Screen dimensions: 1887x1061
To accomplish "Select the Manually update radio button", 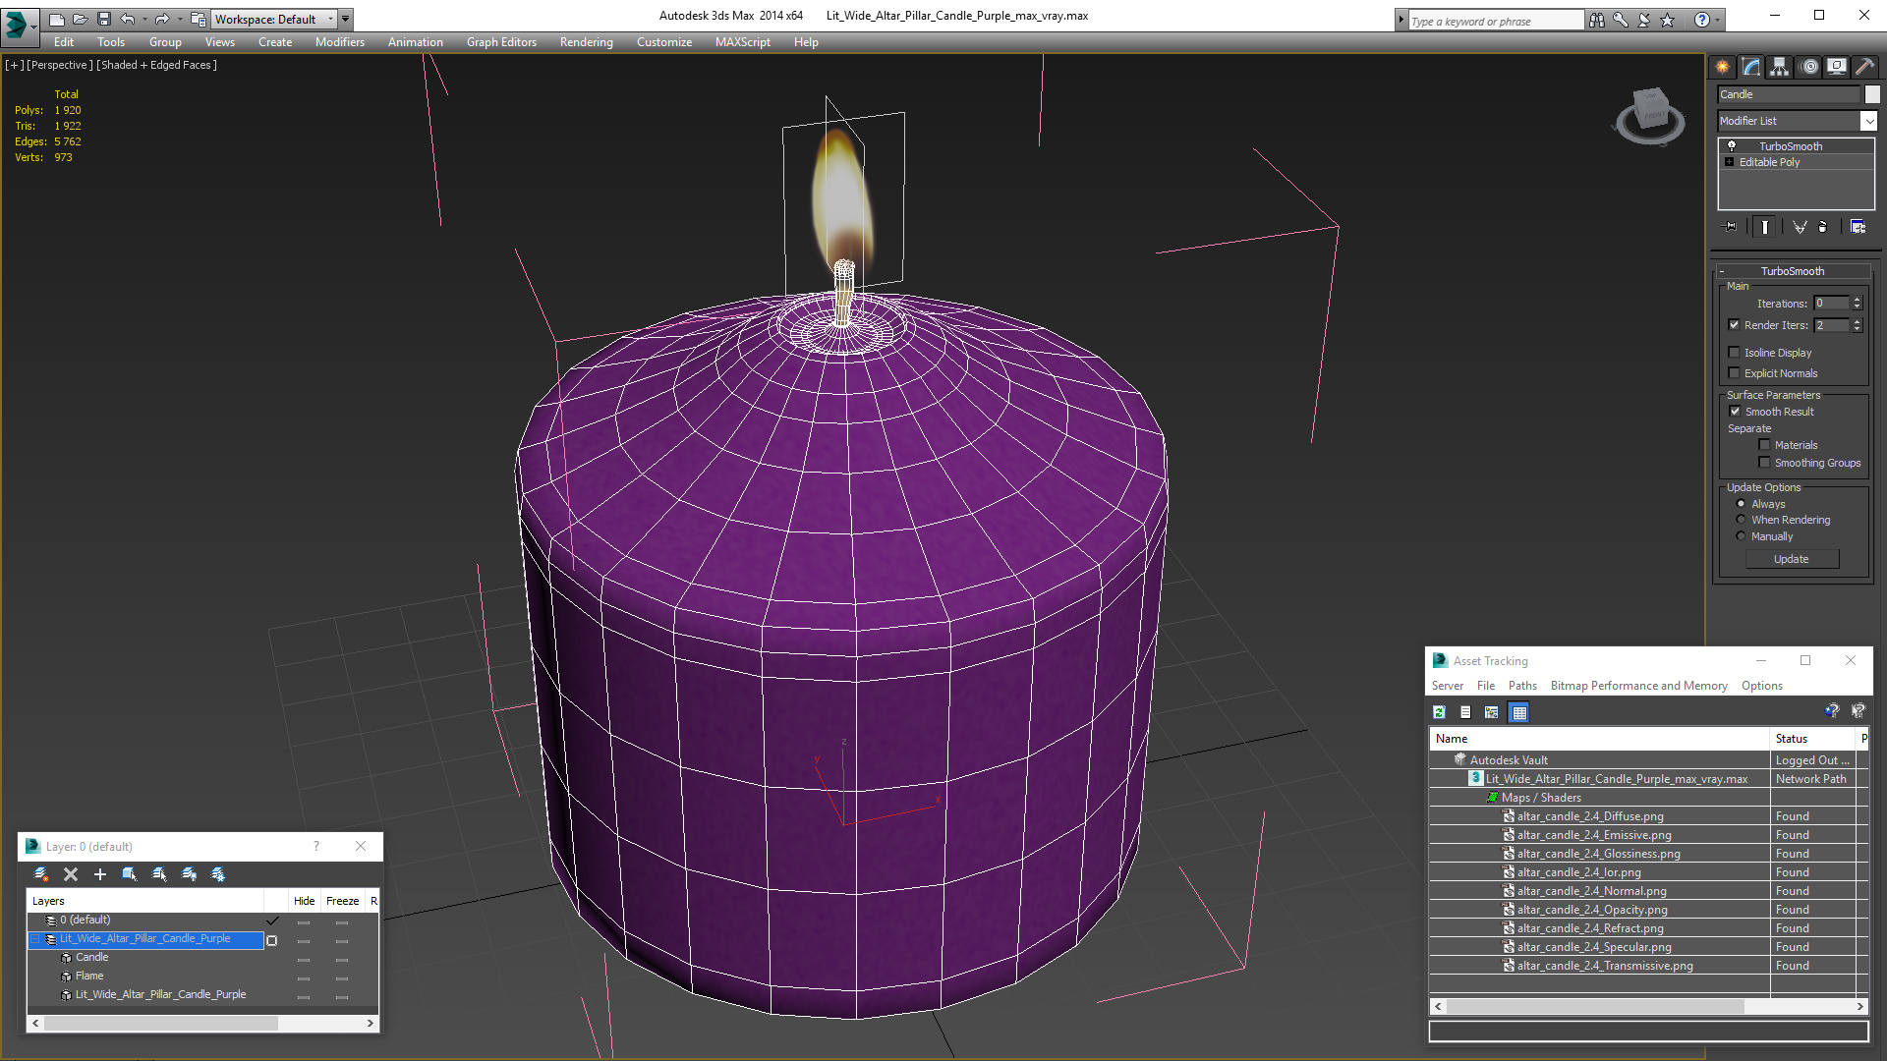I will click(1741, 536).
